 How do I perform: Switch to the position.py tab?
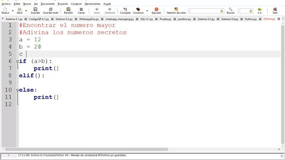[184, 19]
